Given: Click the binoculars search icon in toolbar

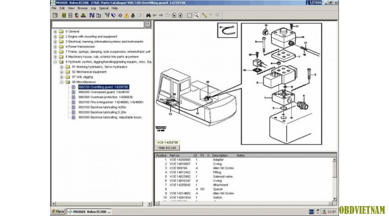Looking at the screenshot, I should [148, 16].
